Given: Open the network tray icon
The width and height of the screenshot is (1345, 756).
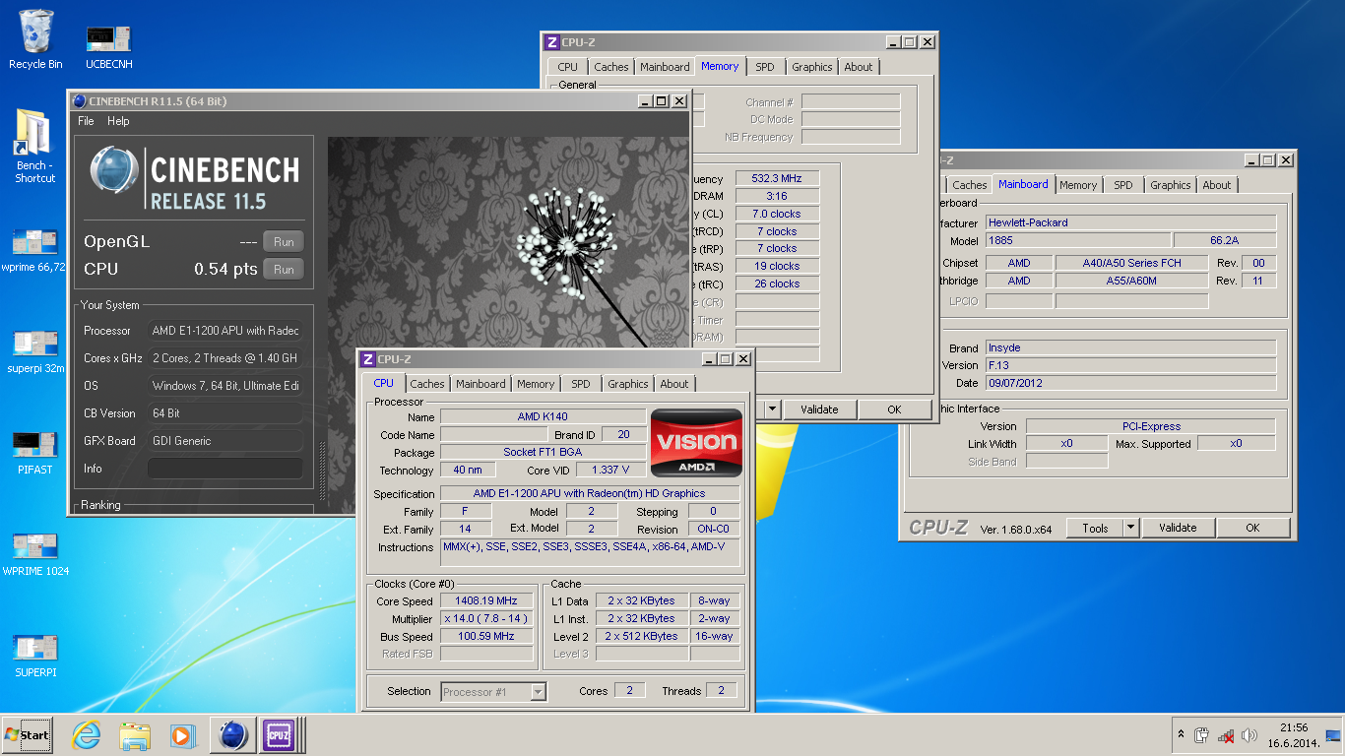Looking at the screenshot, I should [1226, 735].
